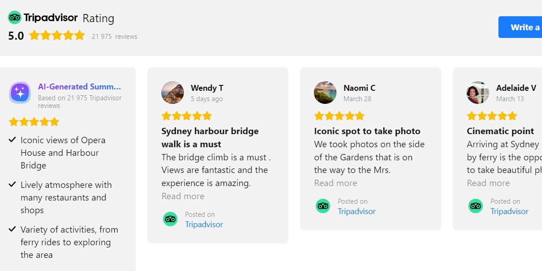
Task: Open Tripadvisor link under Wendy's review
Action: 204,224
